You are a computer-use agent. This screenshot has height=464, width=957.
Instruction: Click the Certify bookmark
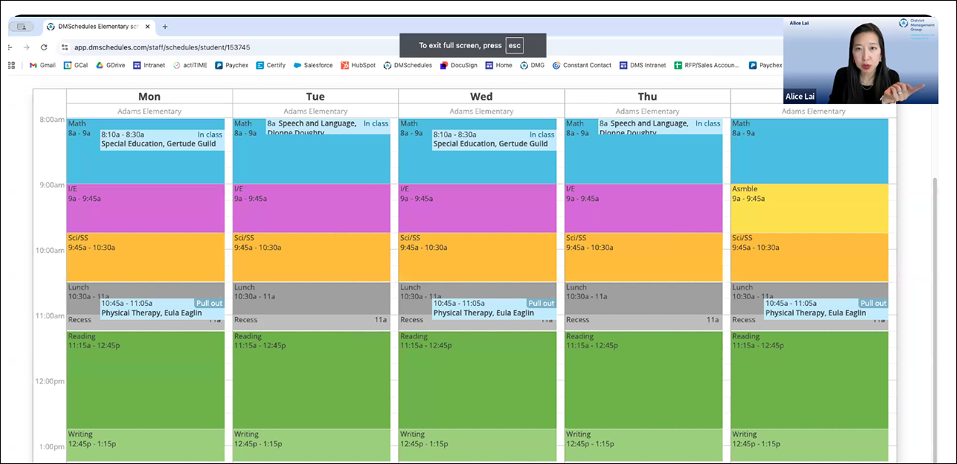(271, 65)
